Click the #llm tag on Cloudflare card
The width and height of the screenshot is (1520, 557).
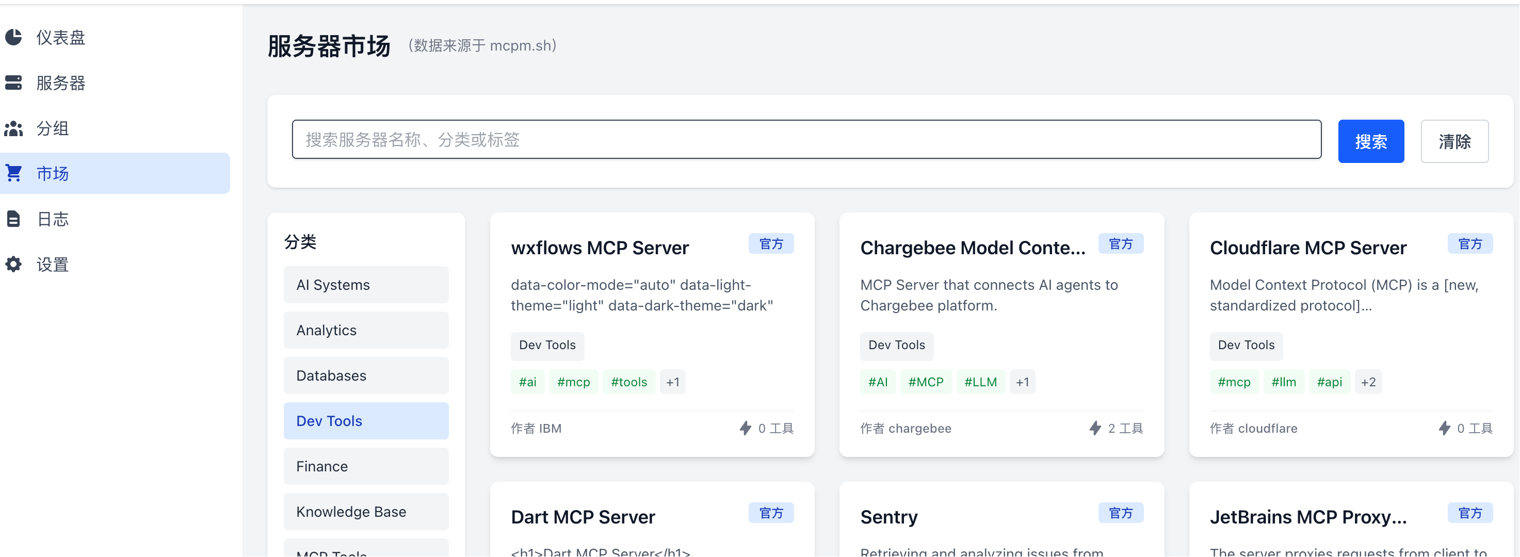click(x=1284, y=382)
